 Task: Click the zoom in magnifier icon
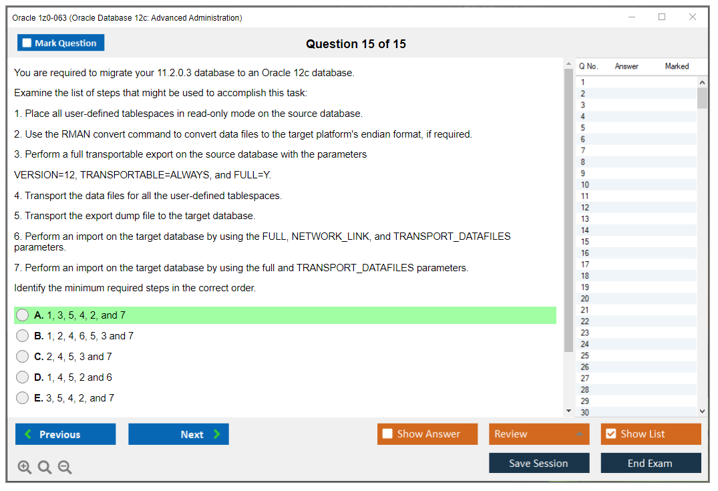[25, 467]
